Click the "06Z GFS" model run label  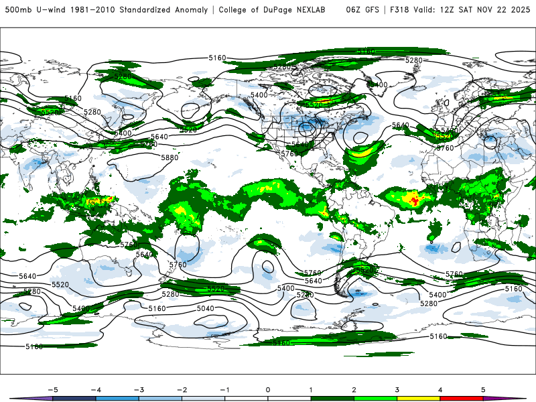coord(362,9)
